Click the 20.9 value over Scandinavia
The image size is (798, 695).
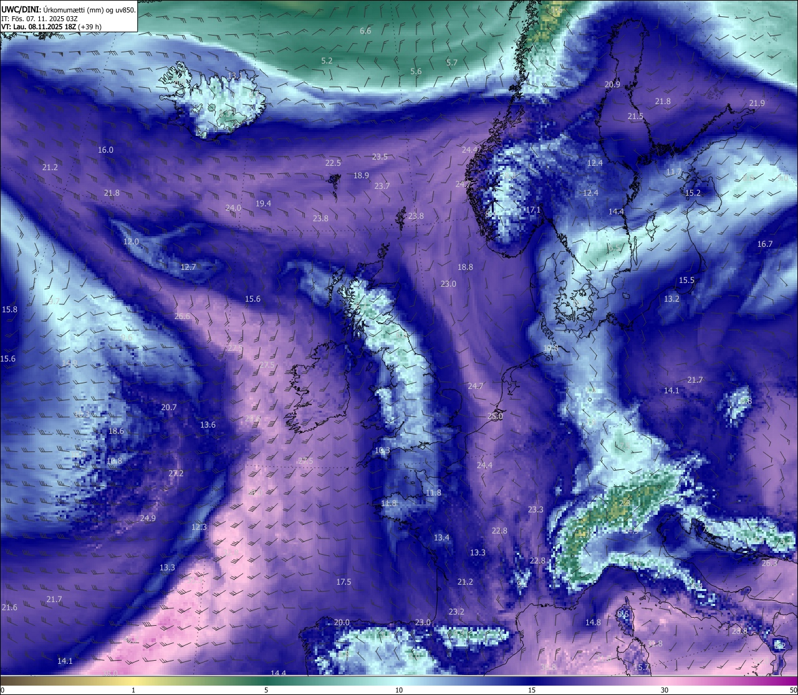612,85
